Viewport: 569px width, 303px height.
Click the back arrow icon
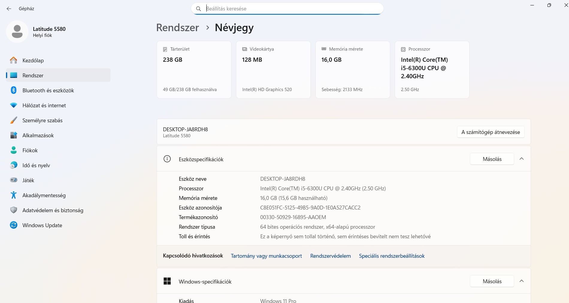point(9,9)
